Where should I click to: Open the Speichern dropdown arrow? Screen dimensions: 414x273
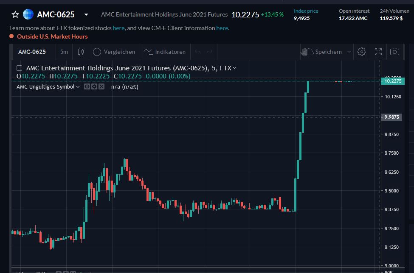click(349, 52)
